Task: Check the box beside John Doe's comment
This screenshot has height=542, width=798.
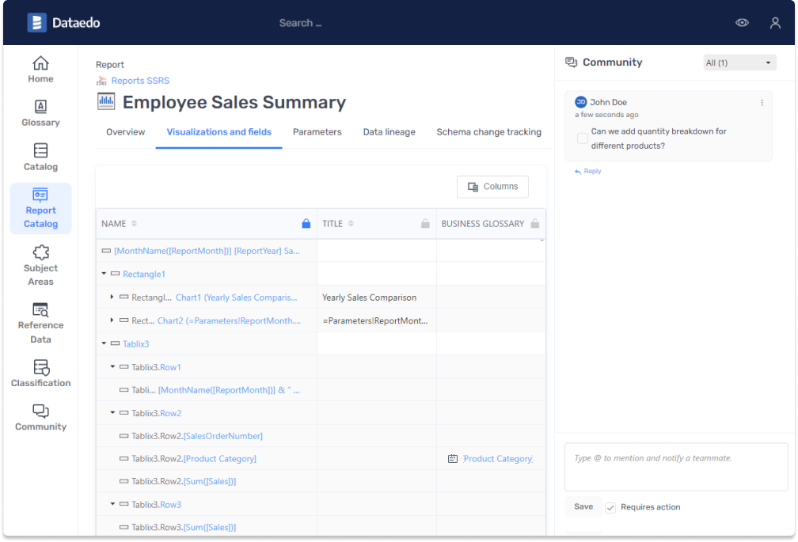Action: pos(583,138)
